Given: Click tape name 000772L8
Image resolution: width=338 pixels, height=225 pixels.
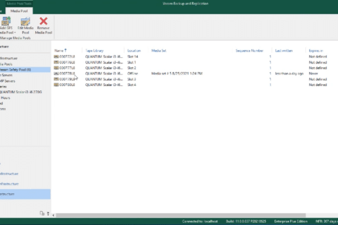Looking at the screenshot, I should (67, 57).
